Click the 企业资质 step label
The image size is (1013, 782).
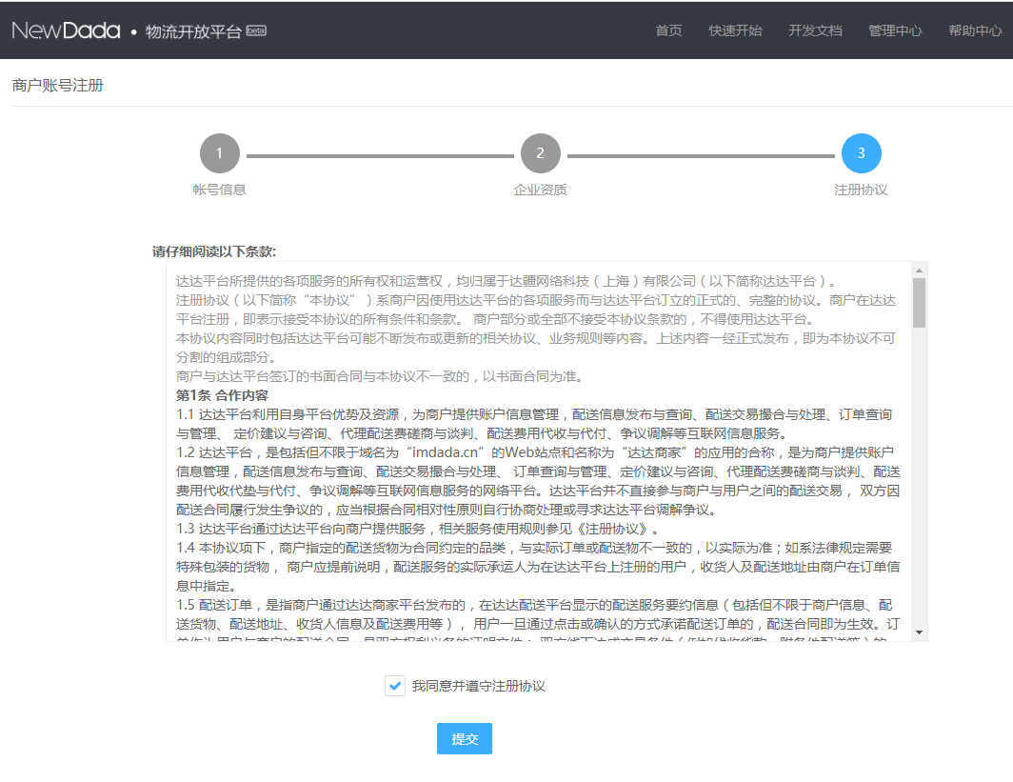[x=540, y=190]
